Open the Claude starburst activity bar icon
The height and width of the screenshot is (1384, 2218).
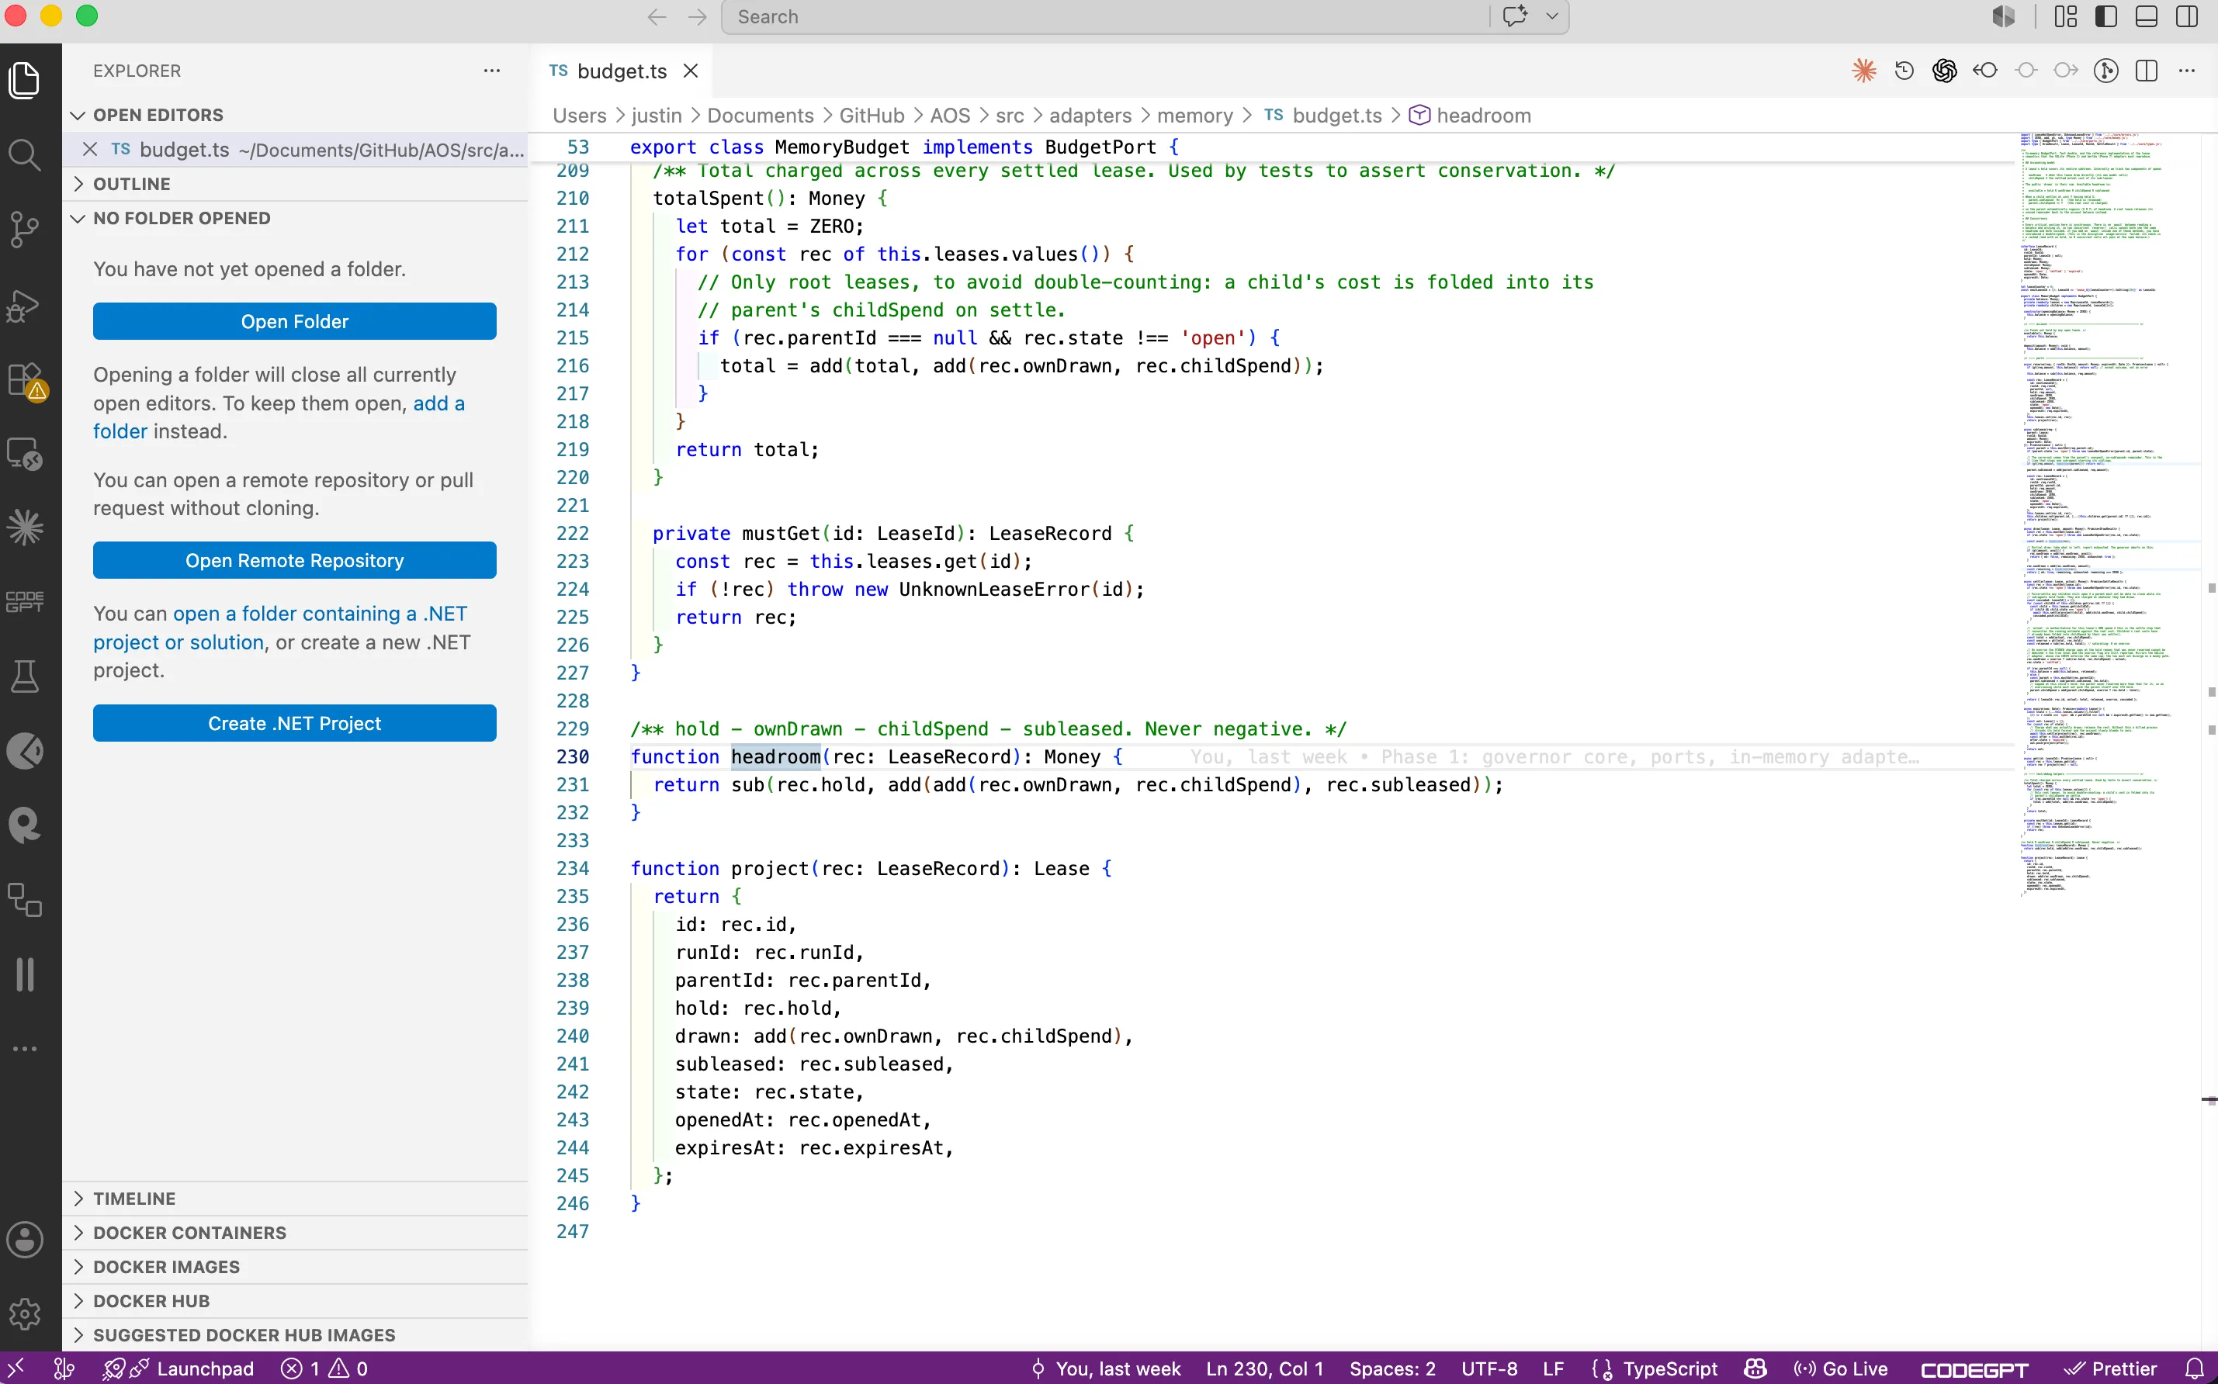click(x=25, y=528)
